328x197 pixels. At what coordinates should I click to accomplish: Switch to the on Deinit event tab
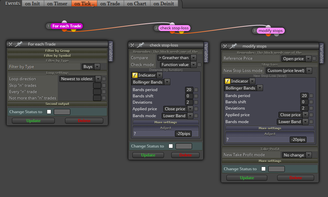click(164, 4)
